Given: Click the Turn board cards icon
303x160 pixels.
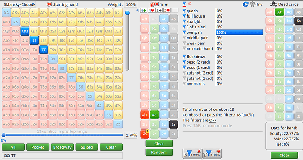Looking at the screenshot, I should (154, 4).
